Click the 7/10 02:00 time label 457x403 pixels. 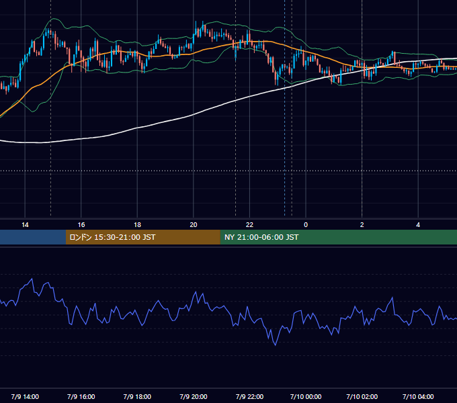(x=362, y=396)
